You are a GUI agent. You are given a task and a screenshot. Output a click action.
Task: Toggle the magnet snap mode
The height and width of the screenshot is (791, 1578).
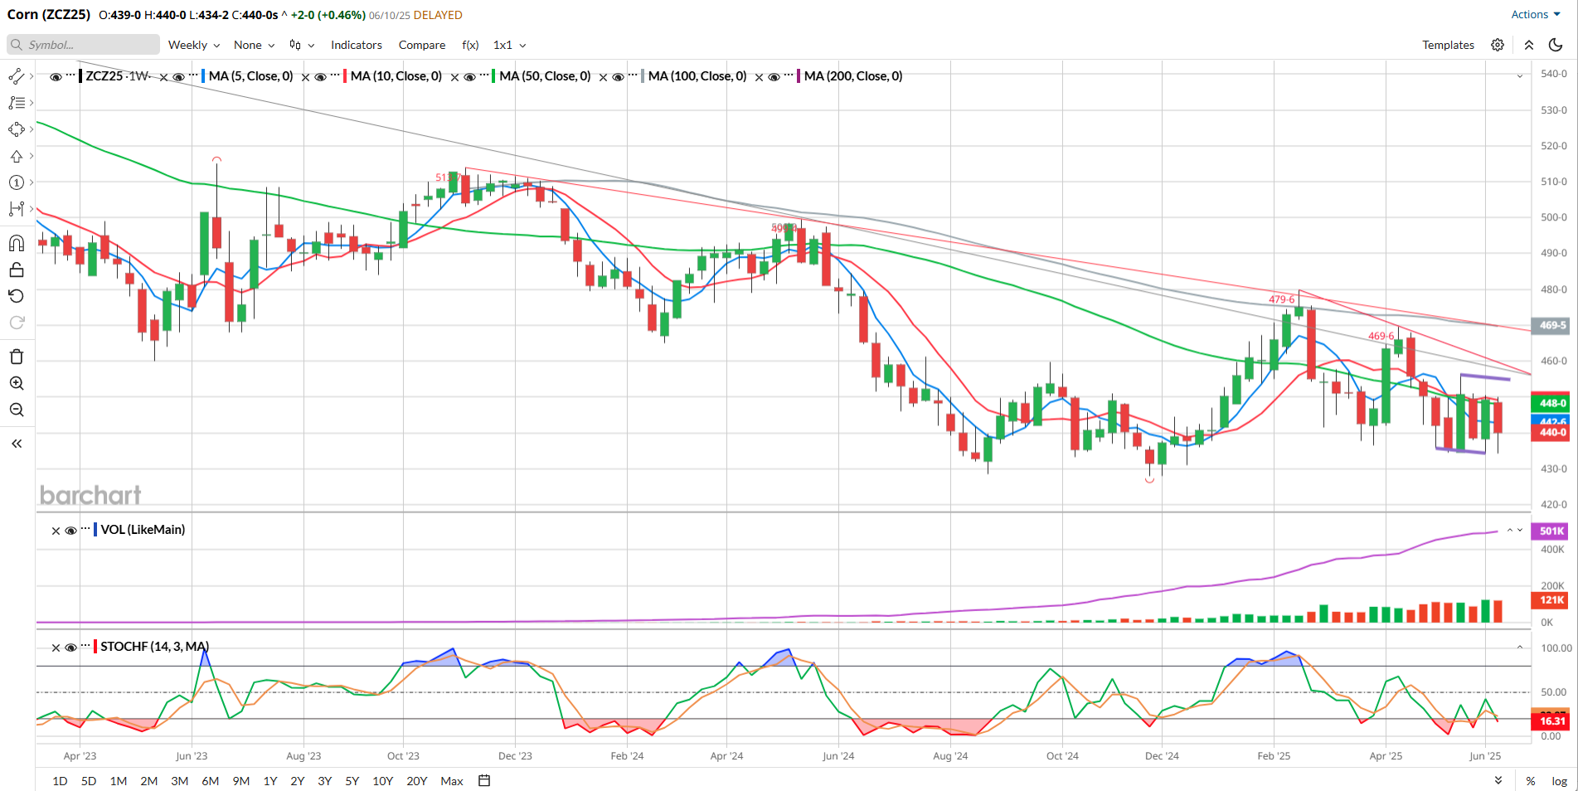(x=17, y=243)
